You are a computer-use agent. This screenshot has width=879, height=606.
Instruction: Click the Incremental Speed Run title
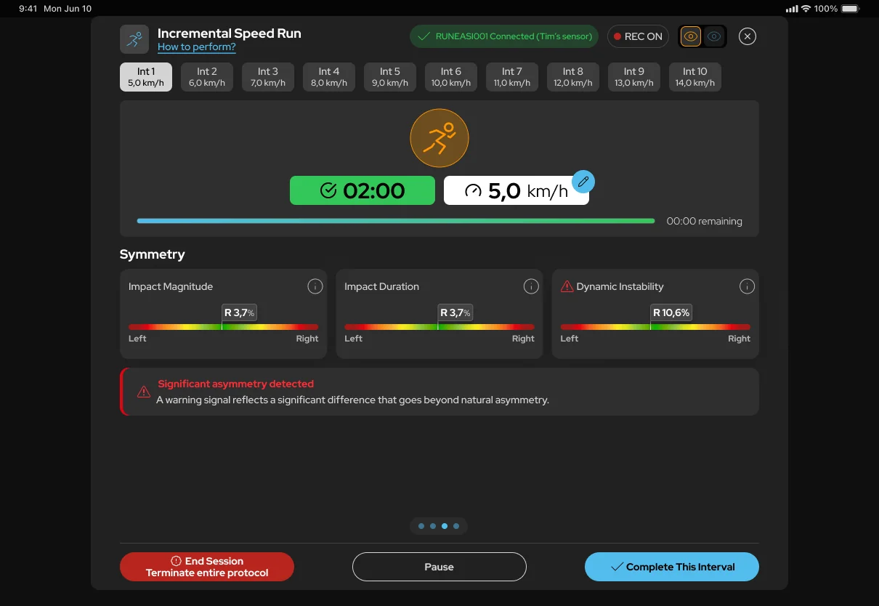[229, 33]
